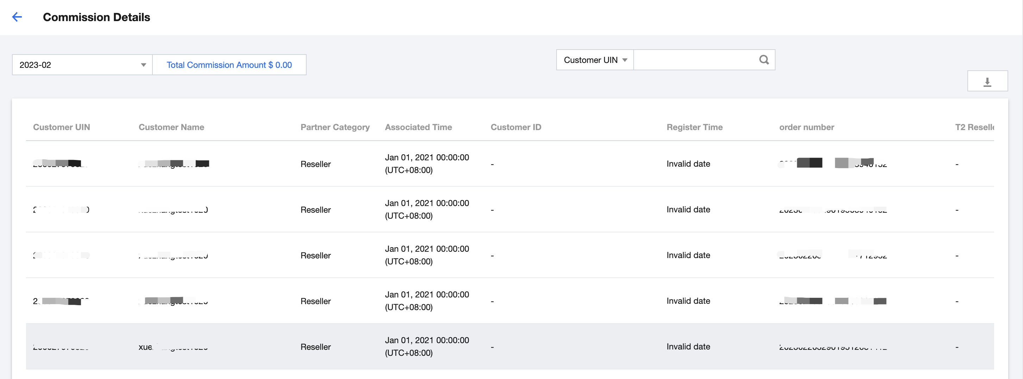Click the Associated Time column header

418,127
